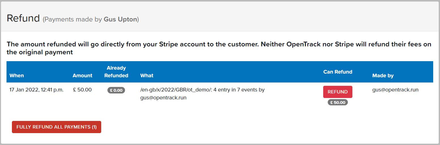Click the Can Refund column header

[338, 72]
